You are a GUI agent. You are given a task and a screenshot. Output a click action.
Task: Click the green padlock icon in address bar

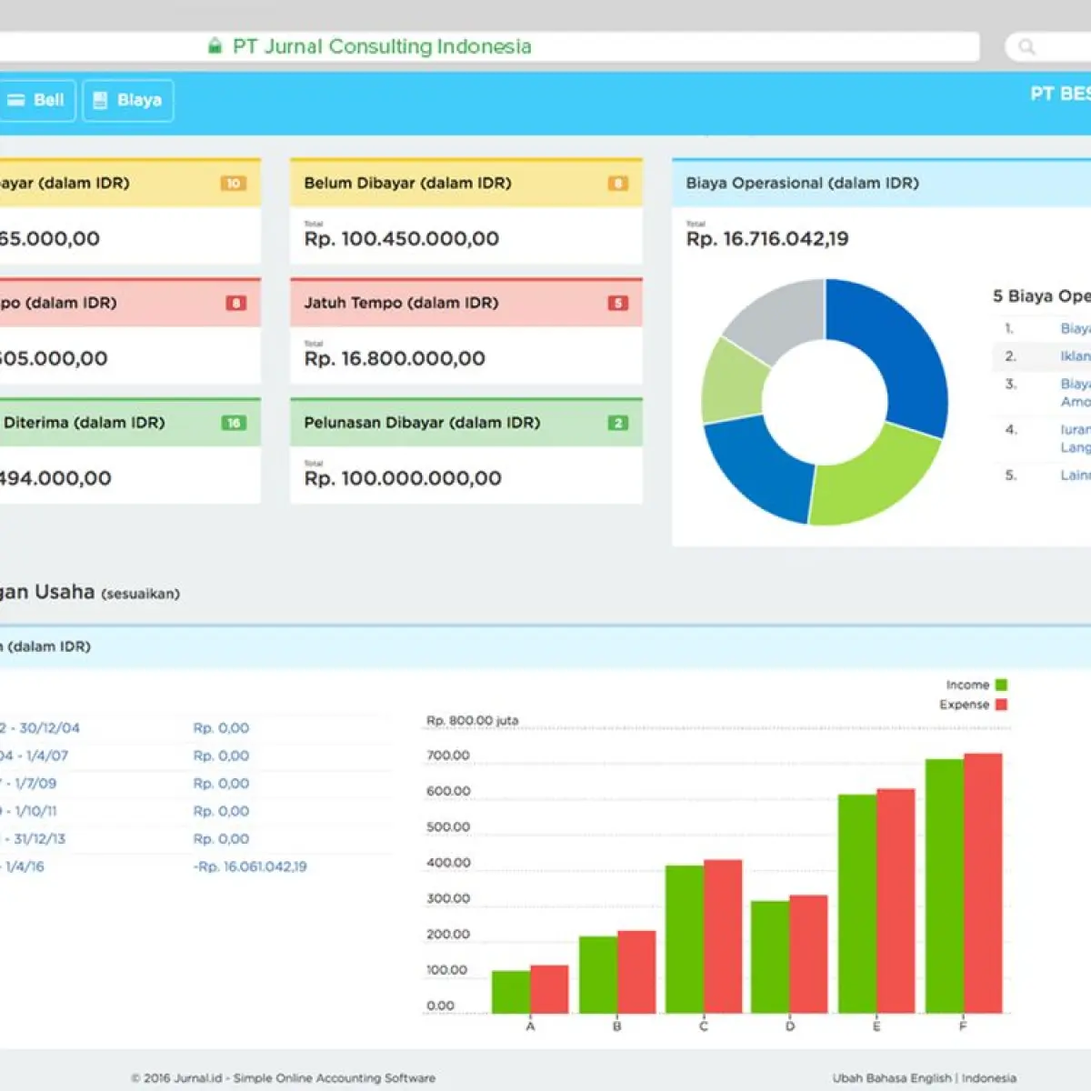tap(215, 46)
